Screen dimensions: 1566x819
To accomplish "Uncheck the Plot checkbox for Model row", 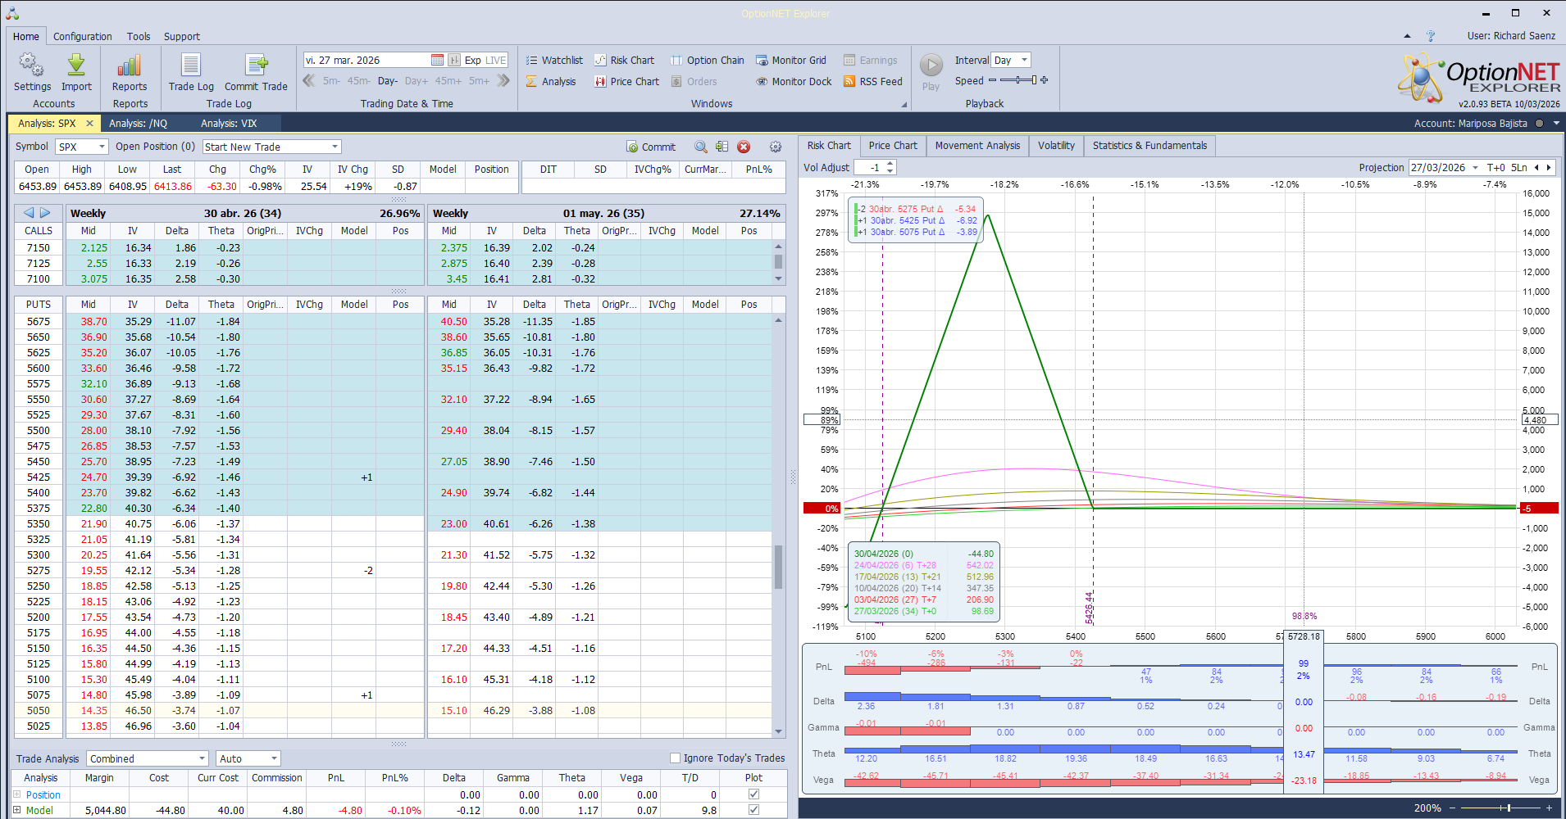I will (753, 809).
